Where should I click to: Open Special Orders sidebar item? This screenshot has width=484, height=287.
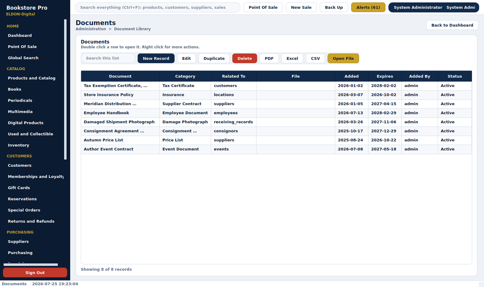tap(24, 210)
